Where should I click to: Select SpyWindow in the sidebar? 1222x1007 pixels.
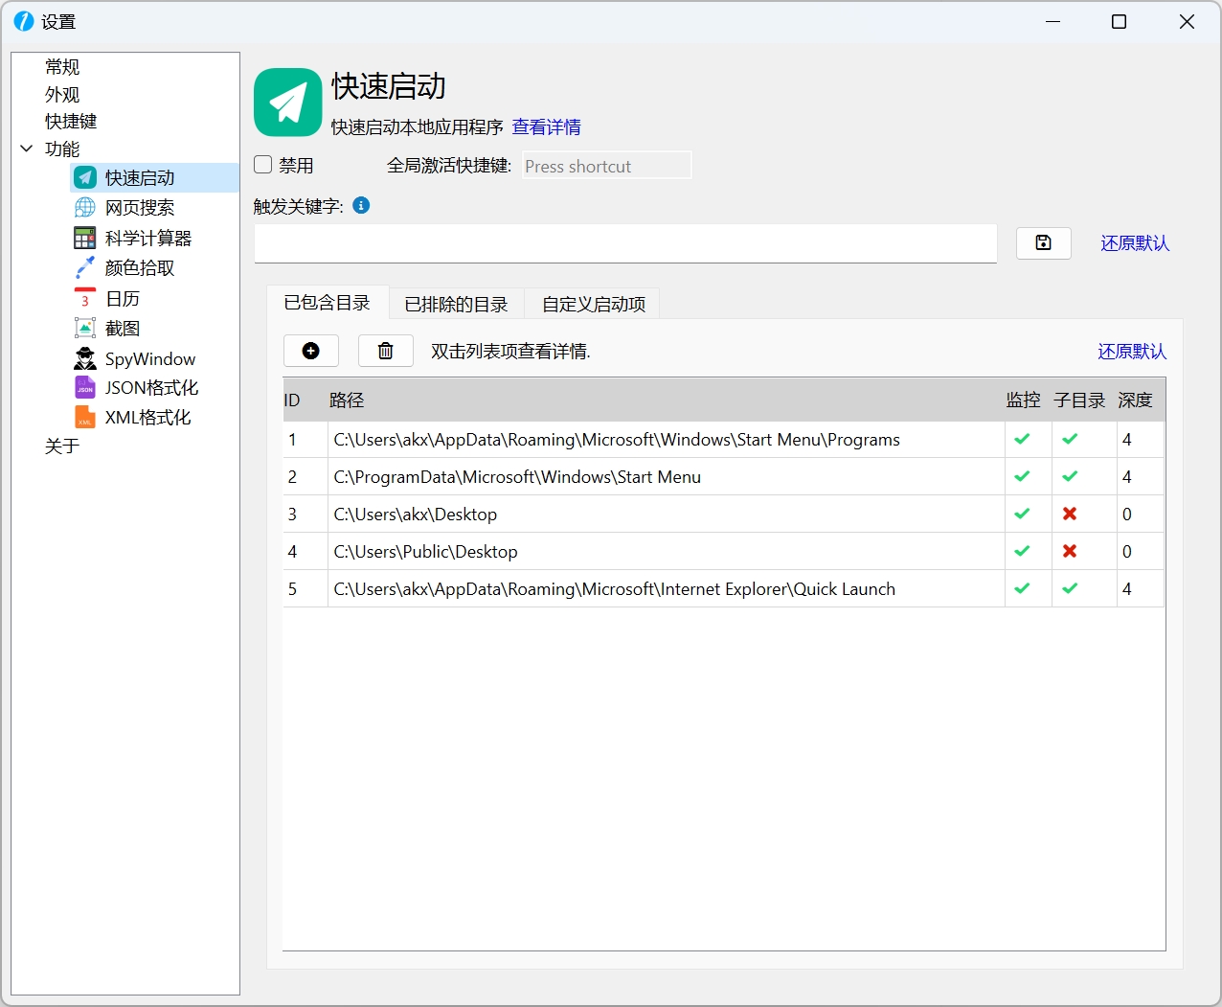pyautogui.click(x=149, y=359)
